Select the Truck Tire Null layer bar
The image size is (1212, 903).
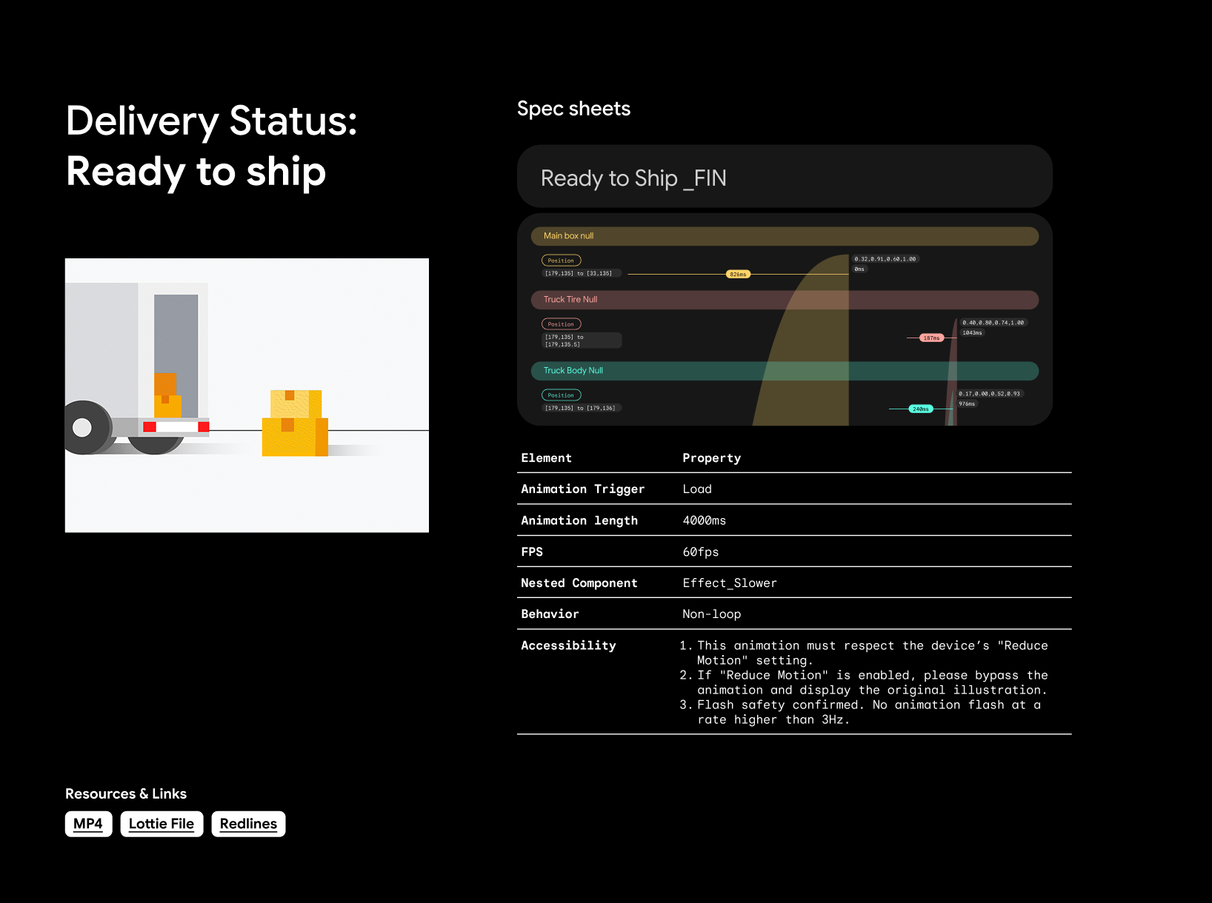pyautogui.click(x=785, y=300)
